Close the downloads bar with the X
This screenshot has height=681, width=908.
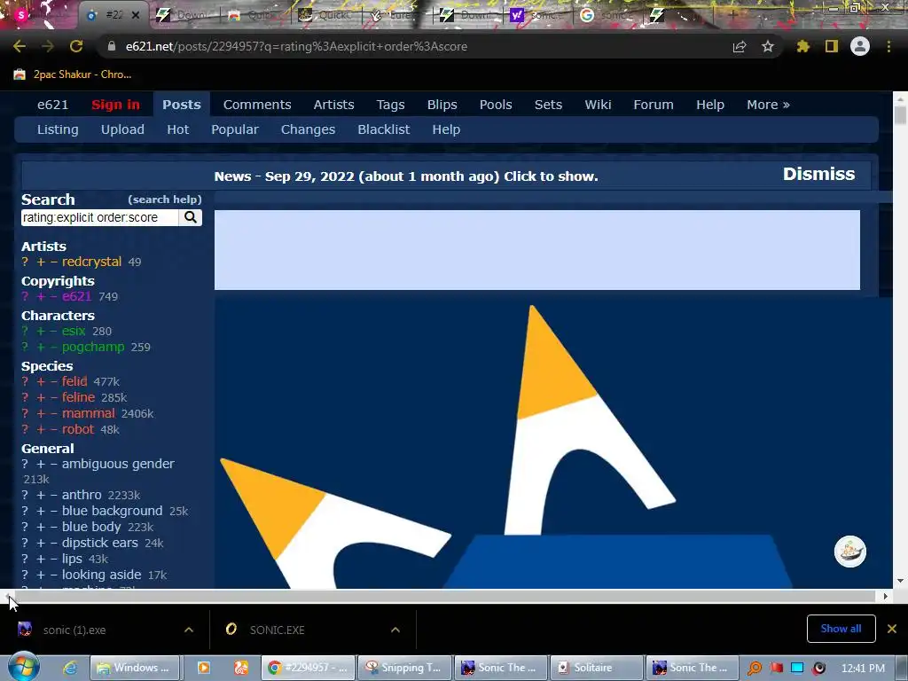pos(892,629)
